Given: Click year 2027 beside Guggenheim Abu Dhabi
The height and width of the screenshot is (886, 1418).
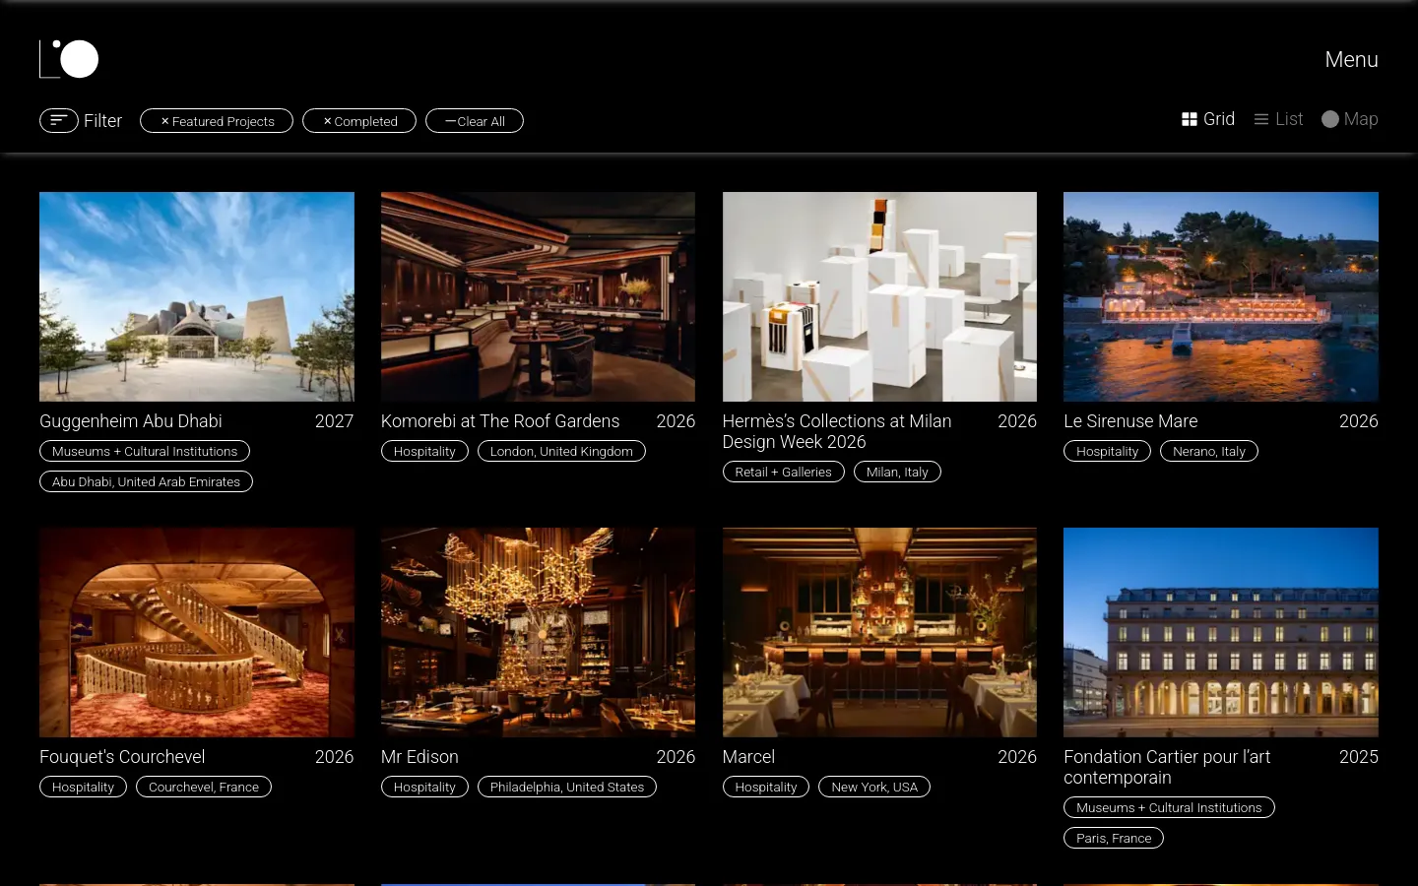Looking at the screenshot, I should [334, 421].
